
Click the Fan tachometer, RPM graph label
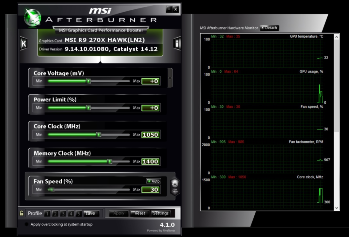[x=306, y=142]
